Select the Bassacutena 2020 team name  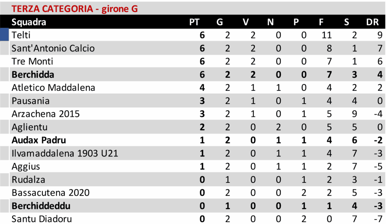51,193
